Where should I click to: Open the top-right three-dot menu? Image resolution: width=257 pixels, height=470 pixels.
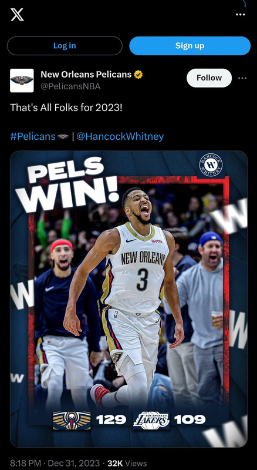[240, 14]
